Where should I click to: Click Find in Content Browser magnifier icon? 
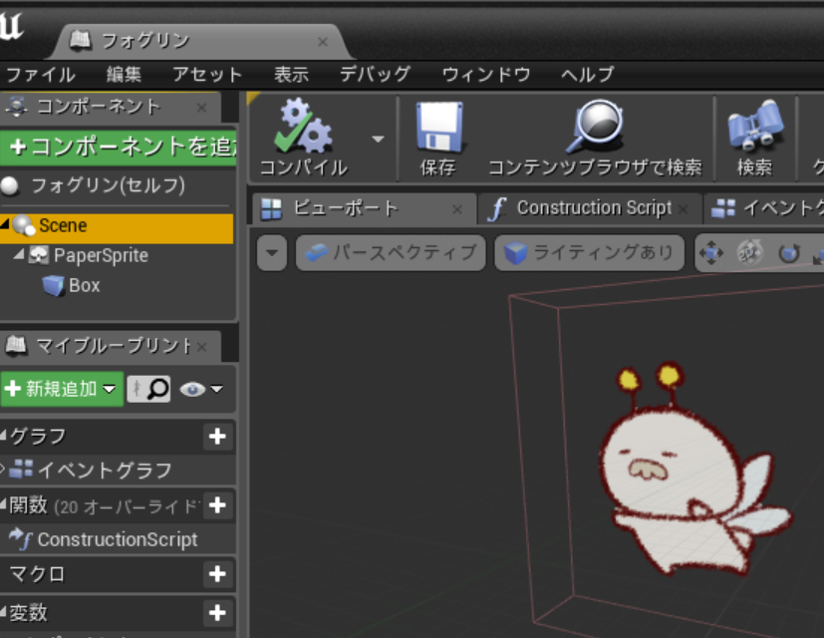[x=595, y=138]
